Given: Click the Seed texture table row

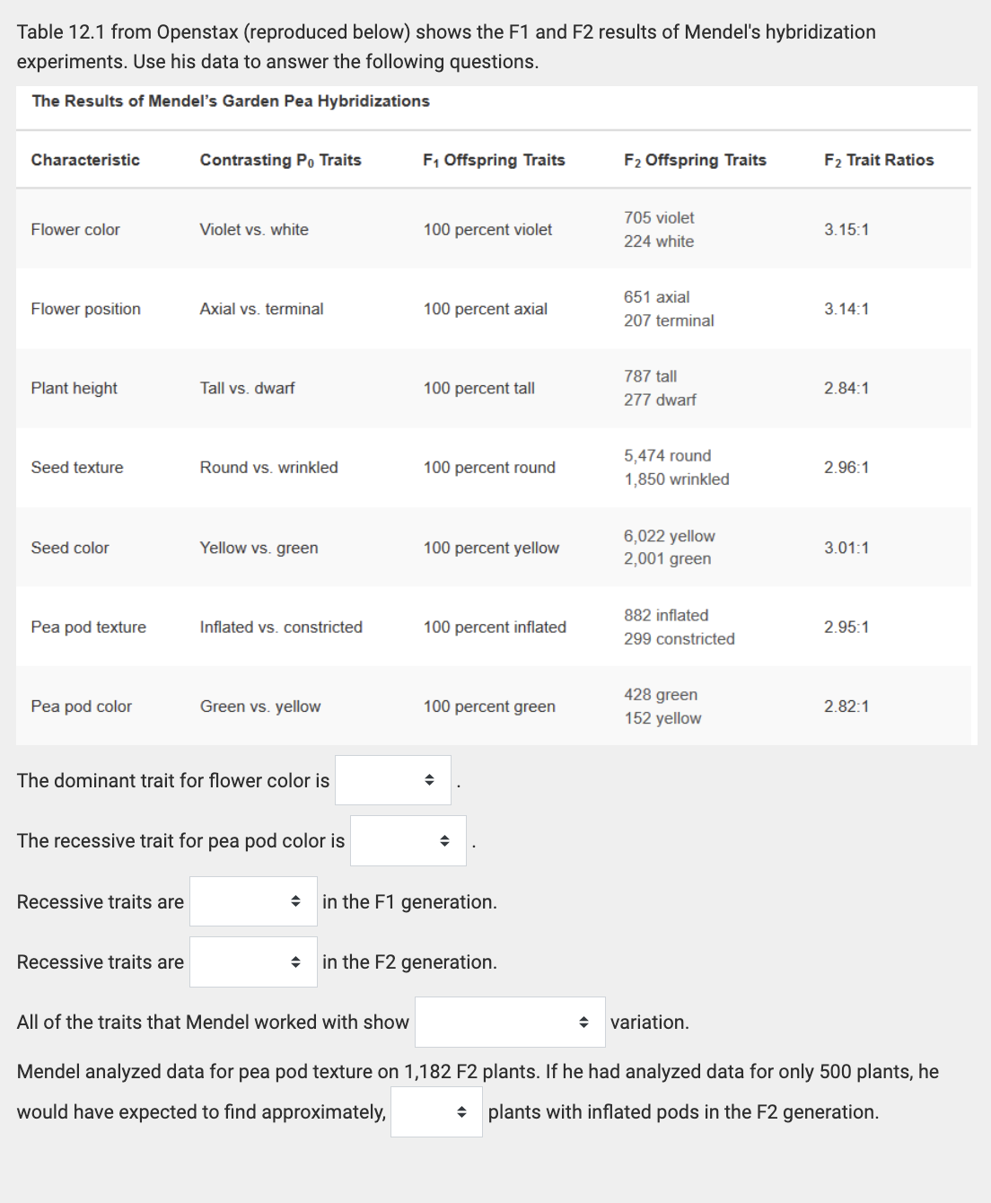Looking at the screenshot, I should pyautogui.click(x=77, y=467).
